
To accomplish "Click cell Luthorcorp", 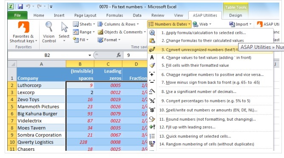I will click(41, 85).
